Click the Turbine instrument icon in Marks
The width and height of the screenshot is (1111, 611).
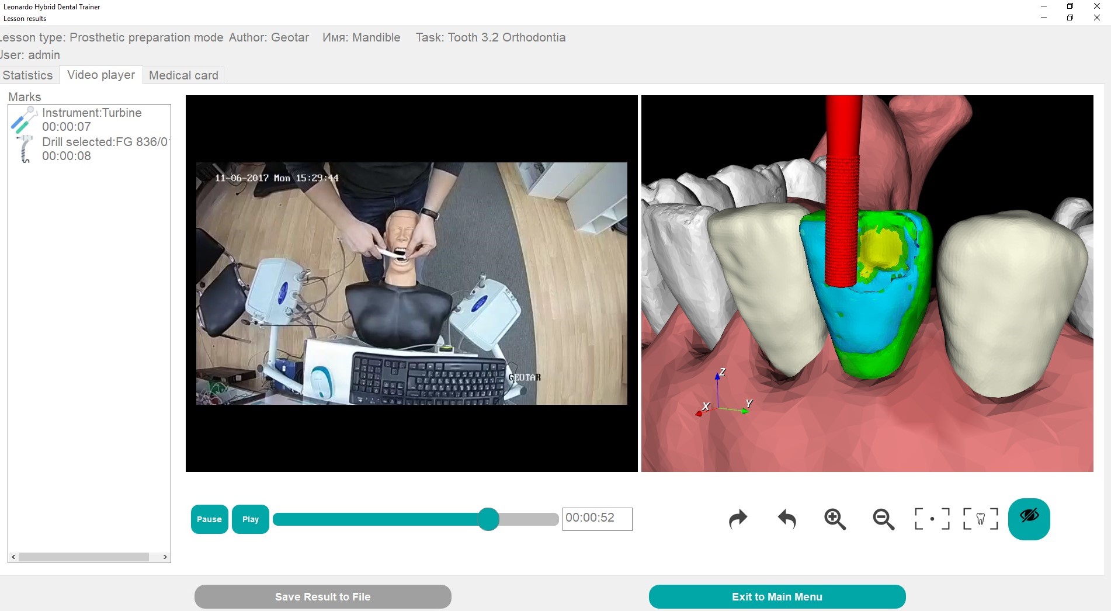pyautogui.click(x=24, y=119)
